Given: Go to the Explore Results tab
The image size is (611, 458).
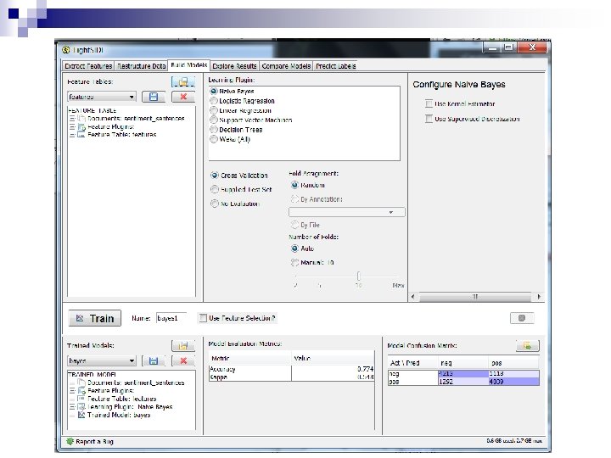Looking at the screenshot, I should click(x=234, y=66).
